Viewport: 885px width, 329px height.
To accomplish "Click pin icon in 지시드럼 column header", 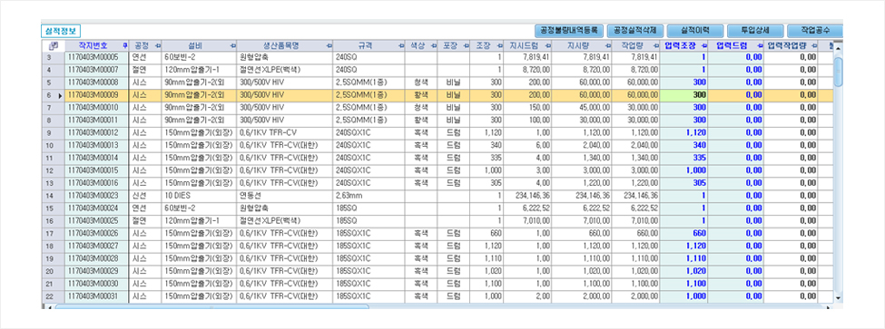I will [x=547, y=45].
